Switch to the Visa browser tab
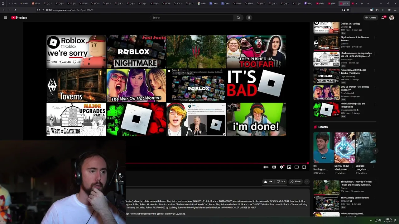This screenshot has height=224, width=399. coord(36,3)
